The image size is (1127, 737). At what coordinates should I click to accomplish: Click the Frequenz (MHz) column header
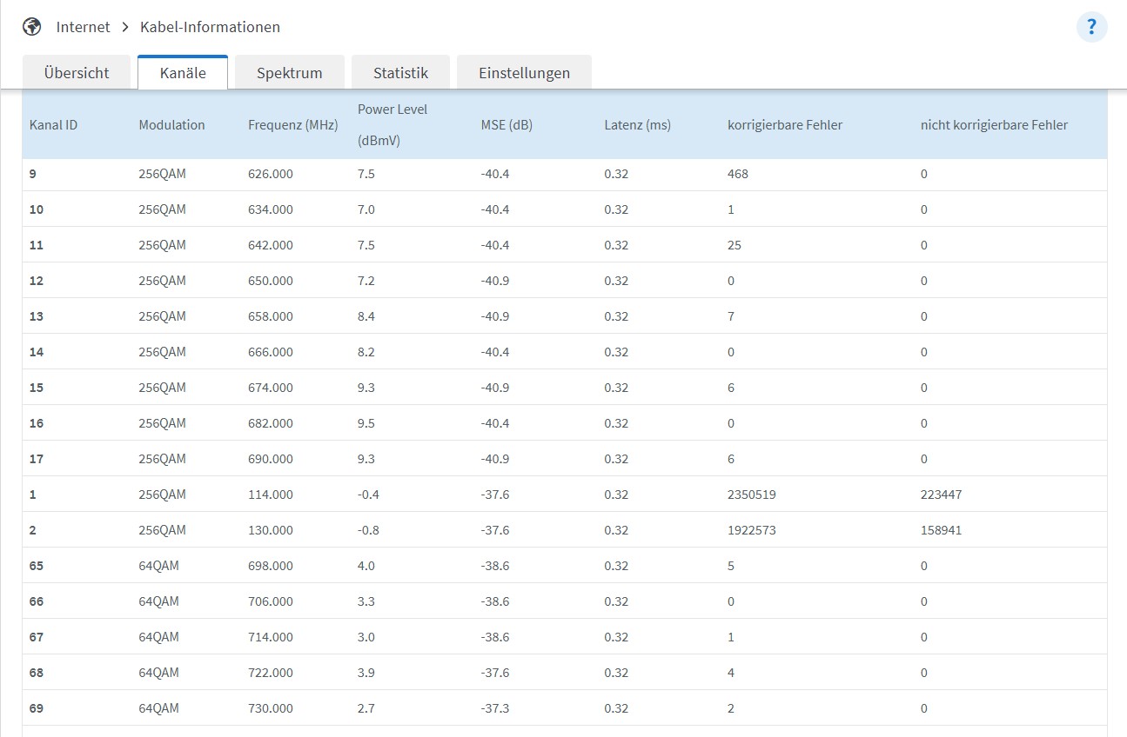[x=292, y=125]
